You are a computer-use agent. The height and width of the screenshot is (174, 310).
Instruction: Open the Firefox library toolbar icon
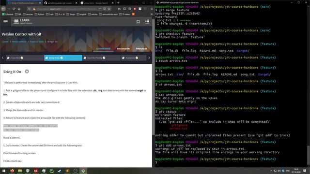119,9
